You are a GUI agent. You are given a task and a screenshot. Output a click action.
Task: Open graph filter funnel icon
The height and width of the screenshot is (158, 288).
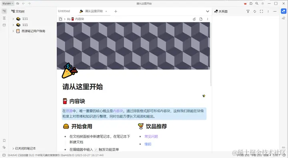pos(248,11)
